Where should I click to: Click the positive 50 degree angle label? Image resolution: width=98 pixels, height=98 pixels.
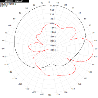click(85, 19)
